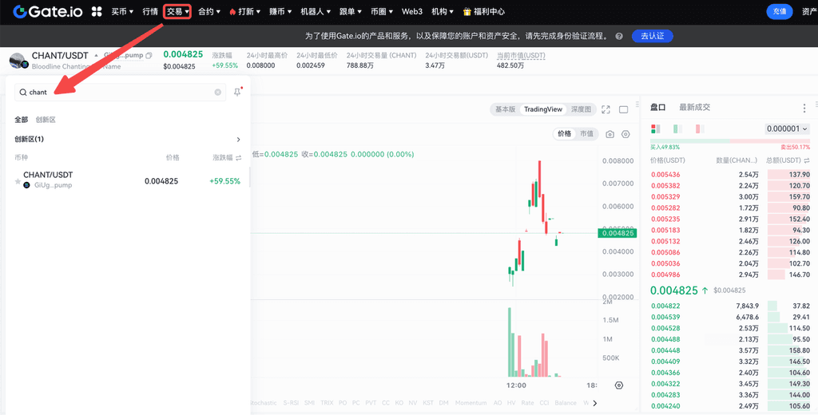The height and width of the screenshot is (415, 818).
Task: Click the chart layout rectangle icon
Action: coord(623,109)
